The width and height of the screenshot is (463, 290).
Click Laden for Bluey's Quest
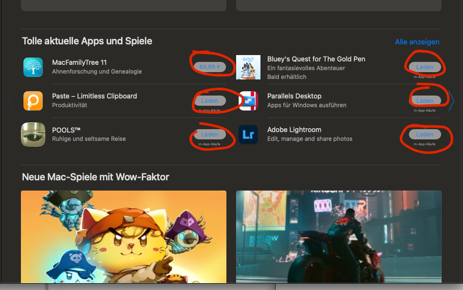point(425,67)
